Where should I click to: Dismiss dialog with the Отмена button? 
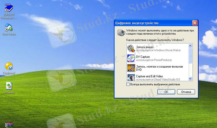(x=186, y=92)
